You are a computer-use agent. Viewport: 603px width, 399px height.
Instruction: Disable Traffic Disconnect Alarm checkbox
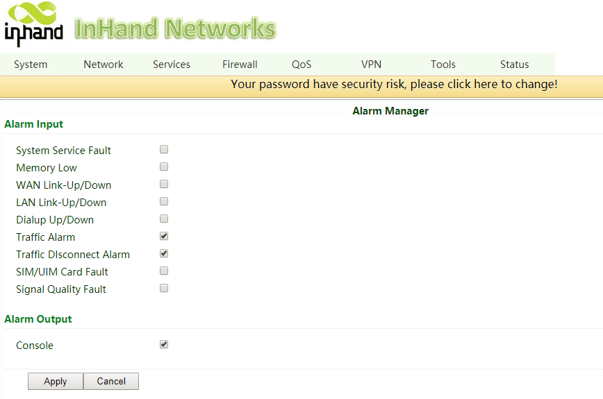pos(164,253)
